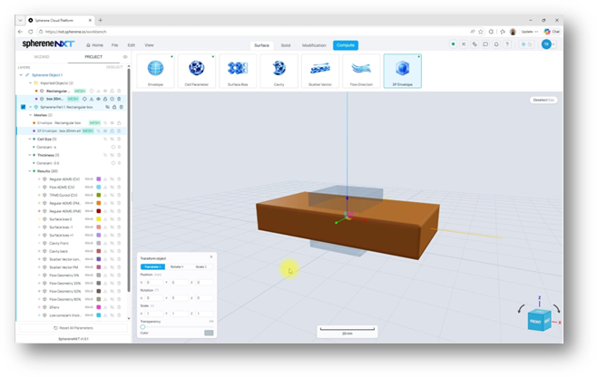This screenshot has height=377, width=597.
Task: Open the help question mark icon
Action: tap(507, 44)
